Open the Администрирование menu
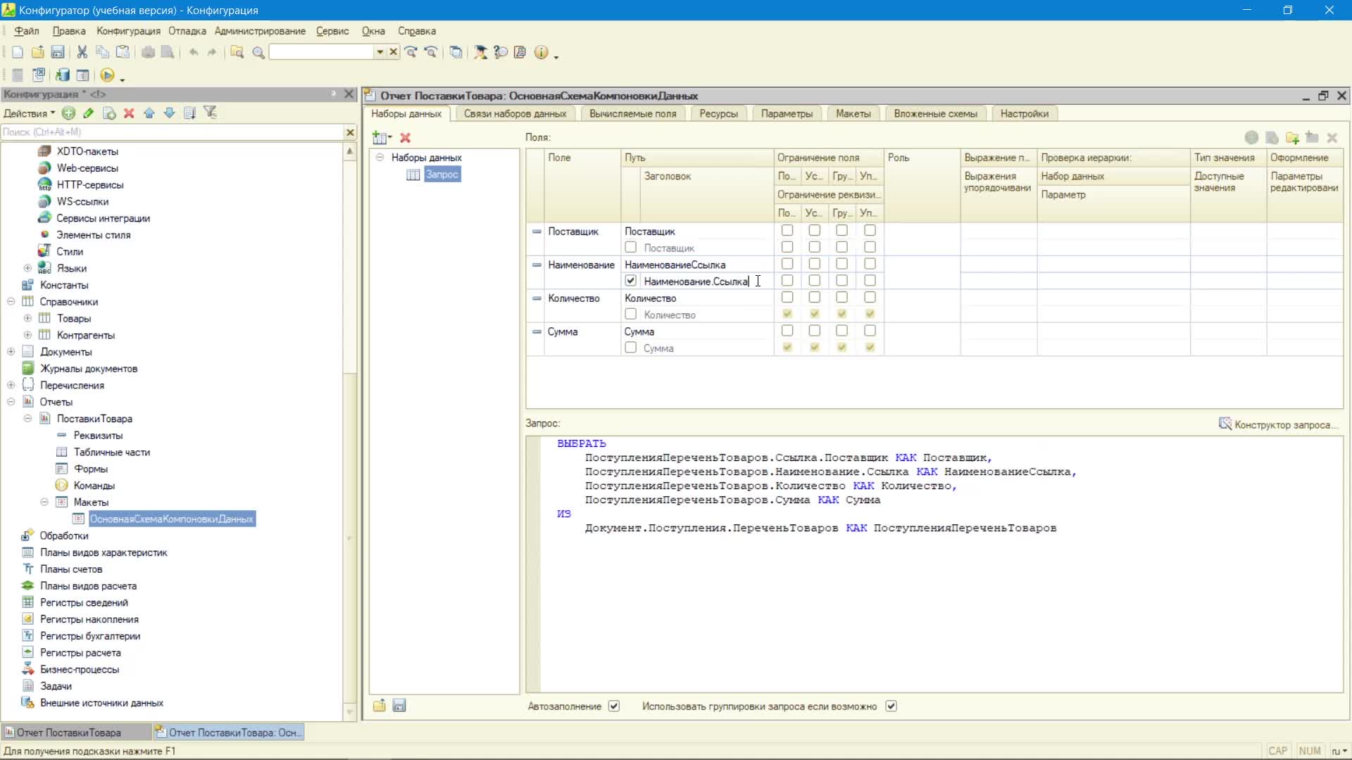 coord(260,31)
